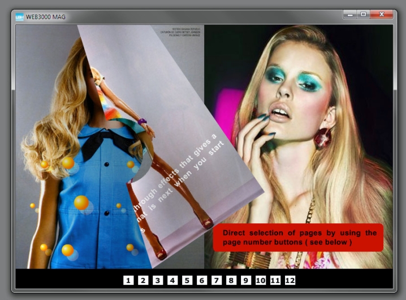Switch to page 8
406x300 pixels.
click(x=231, y=280)
